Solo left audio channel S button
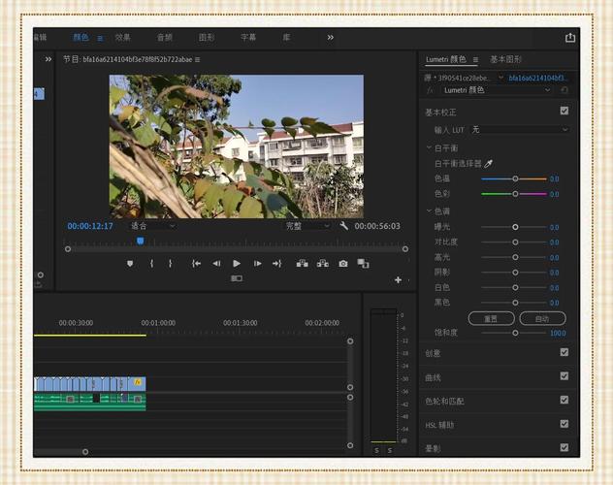Screen dimensions: 613x485 pos(377,451)
